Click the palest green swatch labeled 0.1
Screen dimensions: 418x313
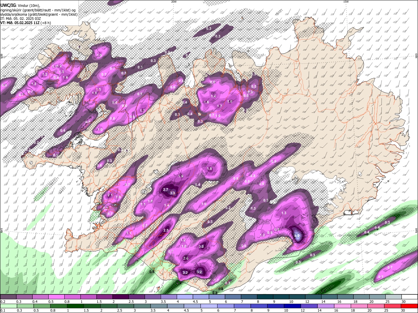9,306
